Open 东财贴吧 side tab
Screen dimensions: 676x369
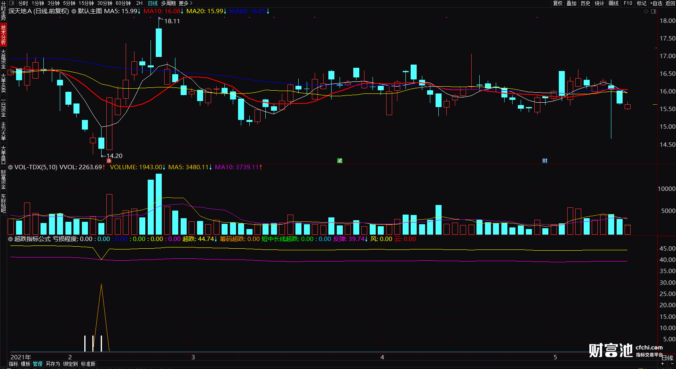(x=3, y=203)
